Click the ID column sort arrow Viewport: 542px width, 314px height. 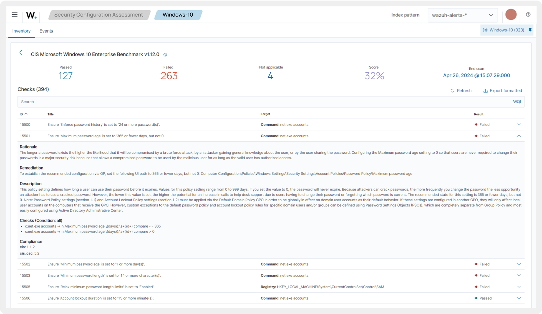click(26, 114)
